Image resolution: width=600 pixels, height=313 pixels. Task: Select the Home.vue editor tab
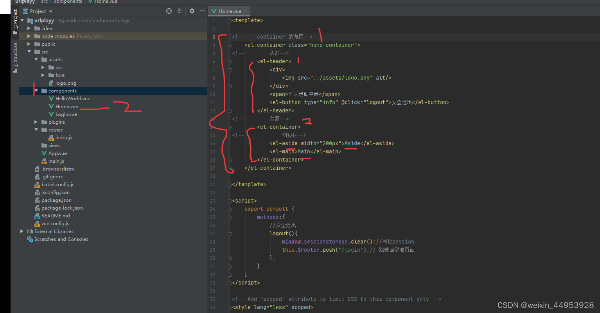point(230,11)
